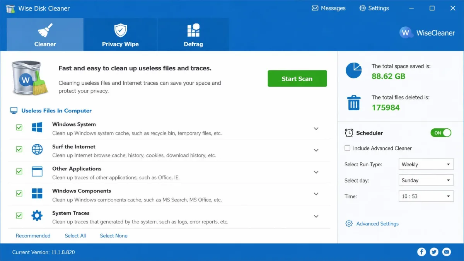Viewport: 464px width, 261px height.
Task: Click the Windows Components title text
Action: [x=82, y=191]
